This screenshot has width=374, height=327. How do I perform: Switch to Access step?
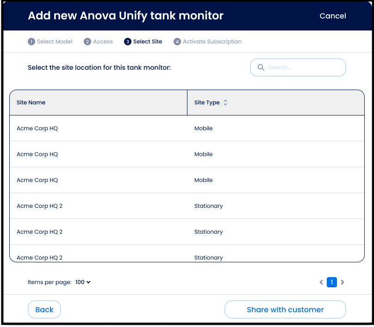pos(103,42)
